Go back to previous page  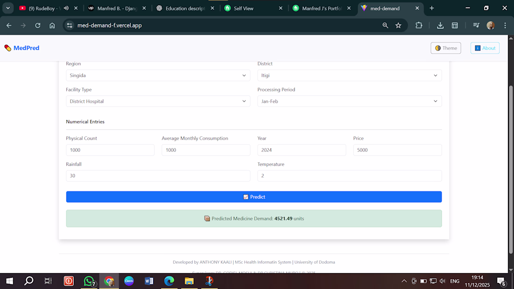click(9, 25)
